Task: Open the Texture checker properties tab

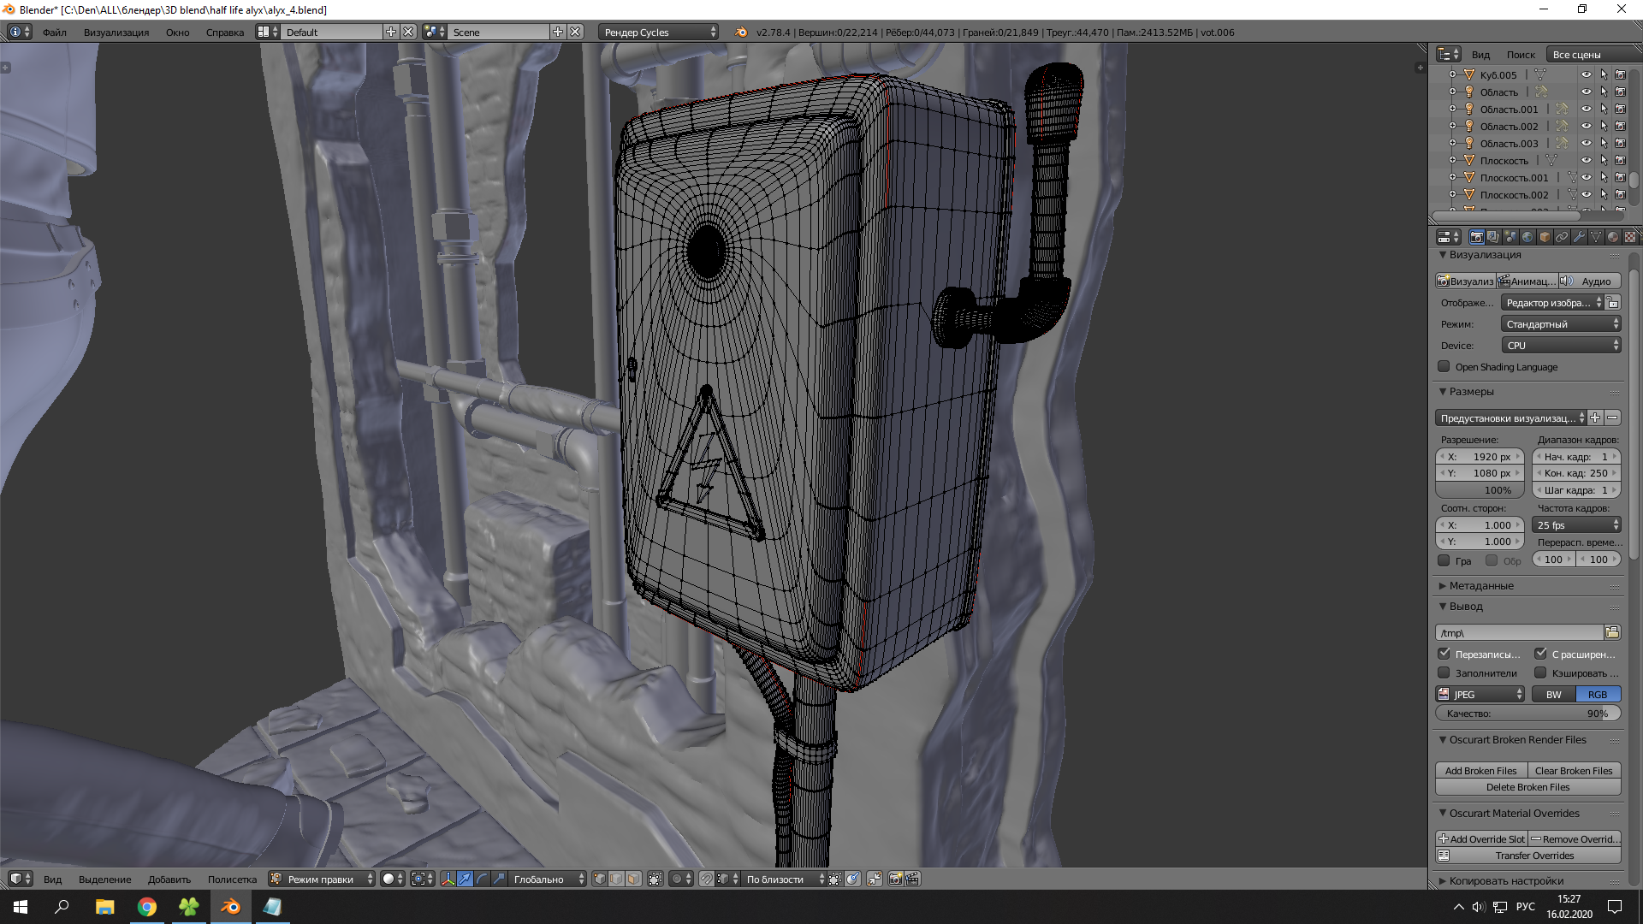Action: (1630, 237)
